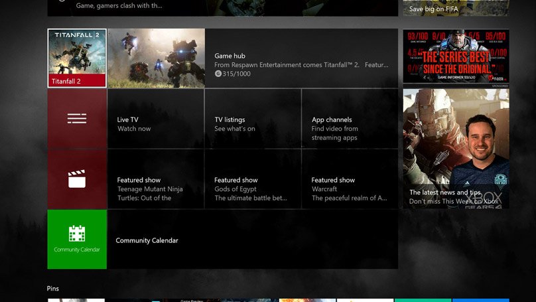Click the Pins section heading

pyautogui.click(x=52, y=288)
